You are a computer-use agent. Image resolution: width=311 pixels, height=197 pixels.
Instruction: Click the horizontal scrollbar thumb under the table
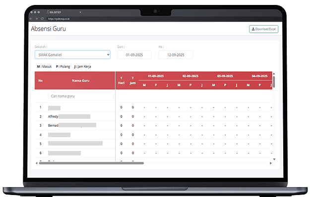pyautogui.click(x=91, y=163)
